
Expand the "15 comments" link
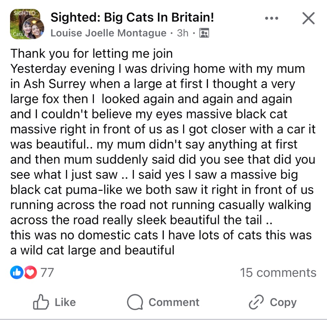[x=278, y=272]
